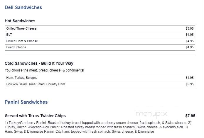Click the $7.95 panini price

click(x=190, y=116)
